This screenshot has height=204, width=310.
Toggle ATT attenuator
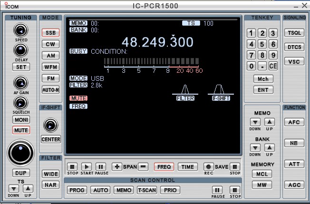tap(294, 164)
